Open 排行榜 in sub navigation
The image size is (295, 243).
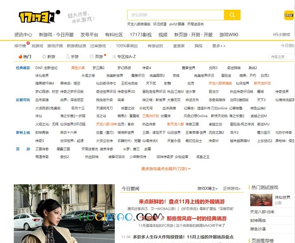[20, 46]
